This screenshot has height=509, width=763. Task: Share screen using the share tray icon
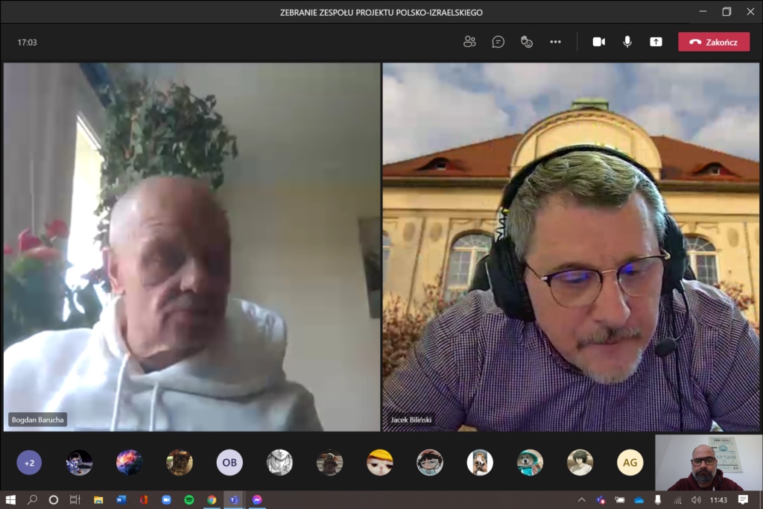(x=656, y=42)
